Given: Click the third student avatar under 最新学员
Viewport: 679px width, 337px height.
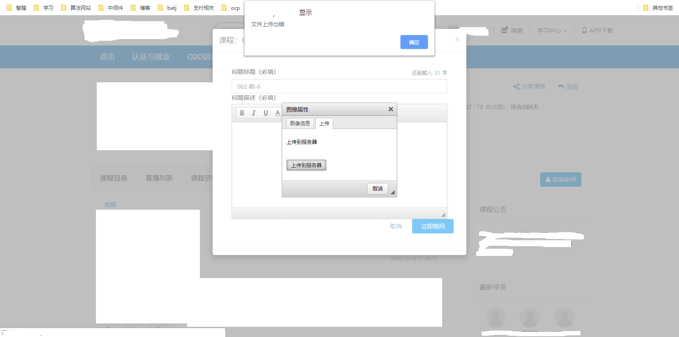Looking at the screenshot, I should (x=564, y=317).
